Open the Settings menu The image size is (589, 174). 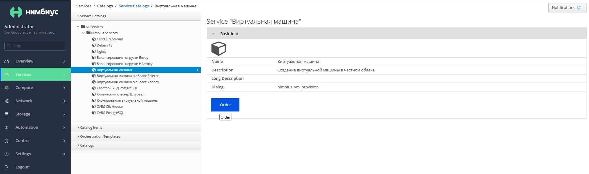pyautogui.click(x=35, y=154)
